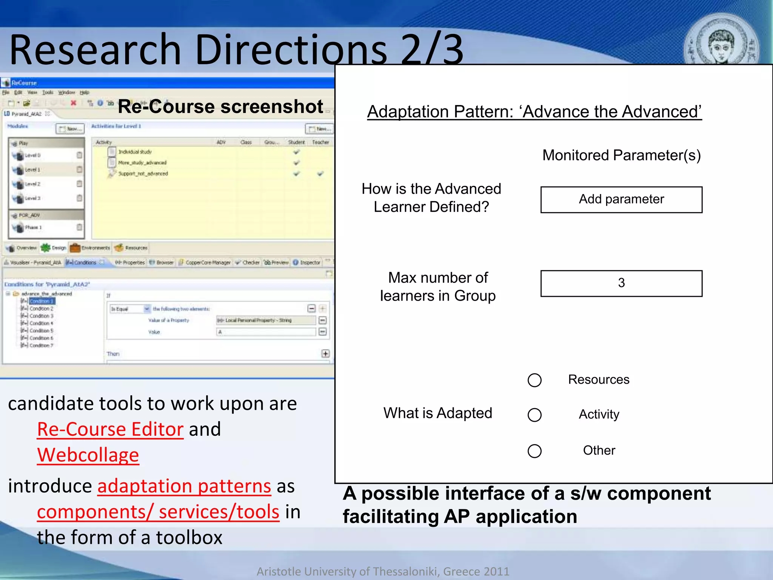The image size is (773, 580).
Task: Open dropdown arrow beside New toolbar icon
Action: 18,103
